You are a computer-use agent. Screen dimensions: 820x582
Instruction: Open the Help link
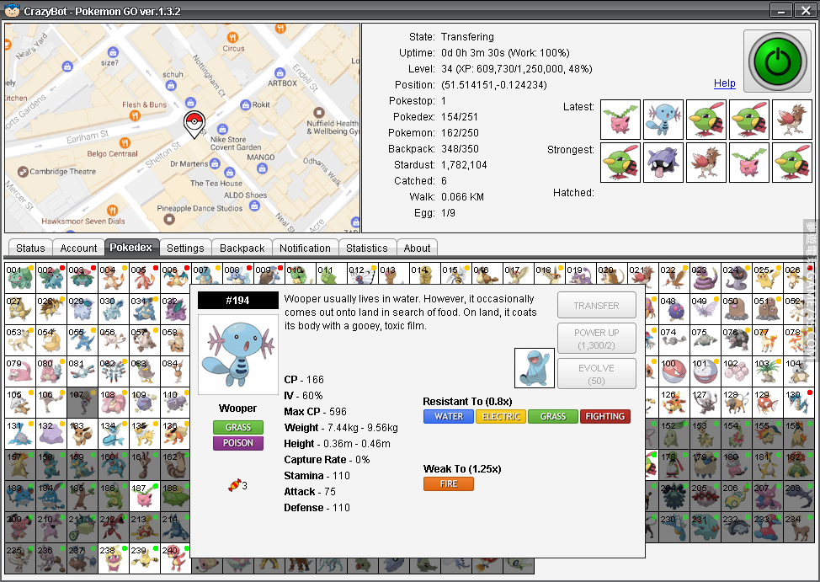click(x=724, y=83)
